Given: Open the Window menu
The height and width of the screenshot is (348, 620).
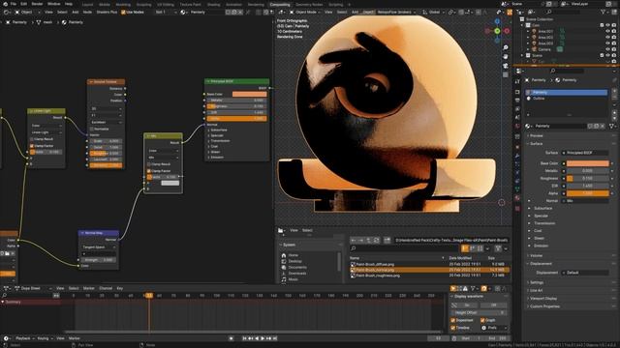Looking at the screenshot, I should 54,4.
